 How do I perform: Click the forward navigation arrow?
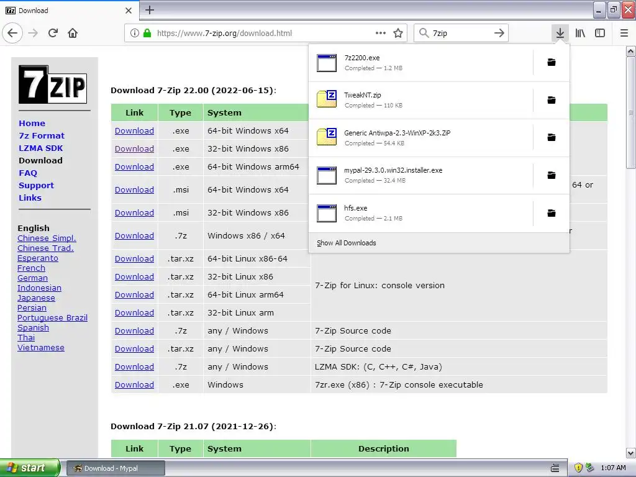pyautogui.click(x=34, y=33)
